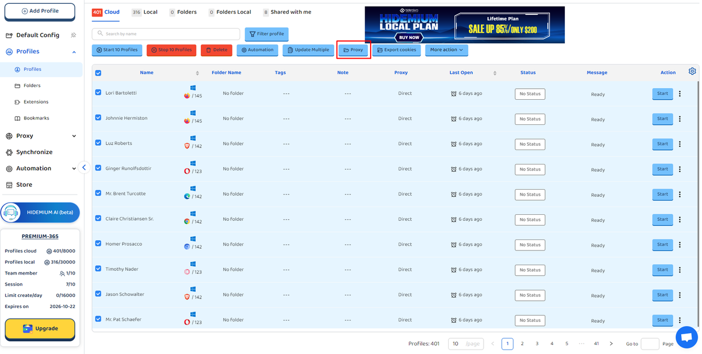
Task: Open the Shared with me tab
Action: point(287,12)
